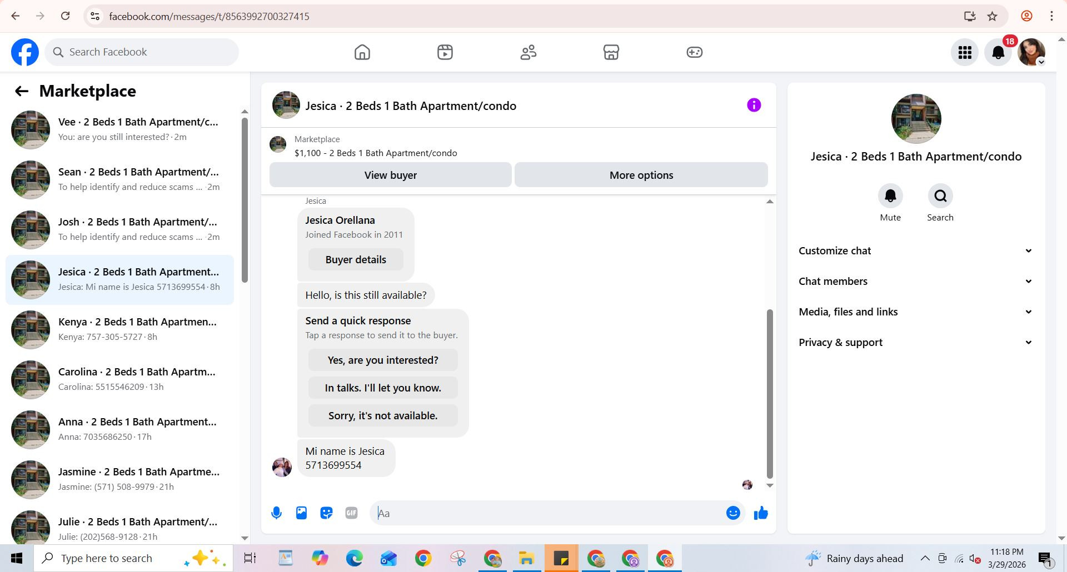Open Friends icon in top navigation

coord(528,52)
